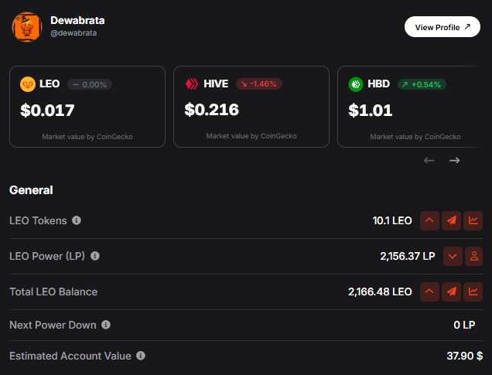Click up chevron in LEO Tokens row
Viewport: 492px width, 375px height.
pos(429,220)
